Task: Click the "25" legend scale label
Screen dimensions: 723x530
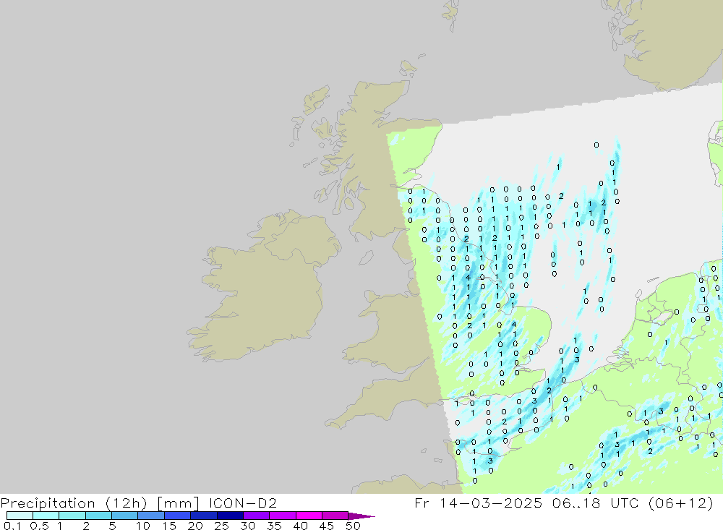Action: coord(222,526)
